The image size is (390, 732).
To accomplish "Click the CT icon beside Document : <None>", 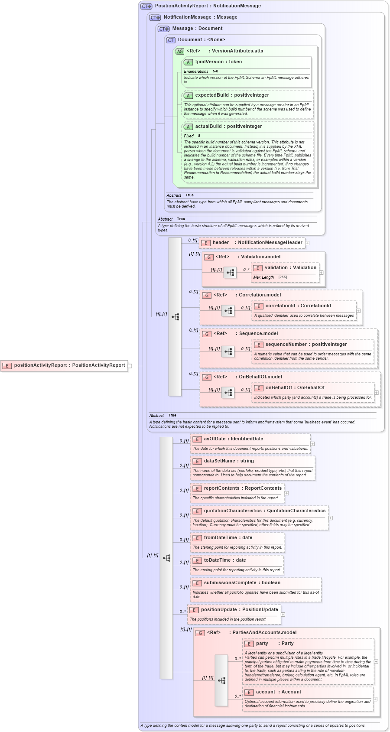I will (x=171, y=40).
